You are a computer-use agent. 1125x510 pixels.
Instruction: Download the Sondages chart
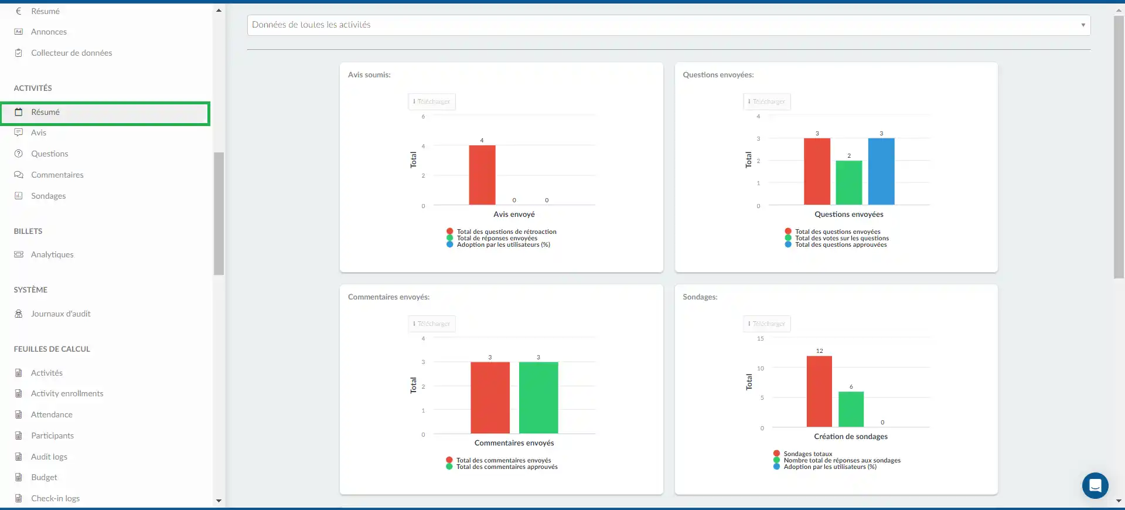[x=767, y=324]
